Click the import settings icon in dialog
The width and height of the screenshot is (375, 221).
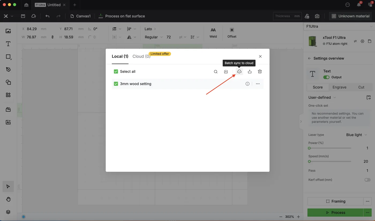coord(226,72)
